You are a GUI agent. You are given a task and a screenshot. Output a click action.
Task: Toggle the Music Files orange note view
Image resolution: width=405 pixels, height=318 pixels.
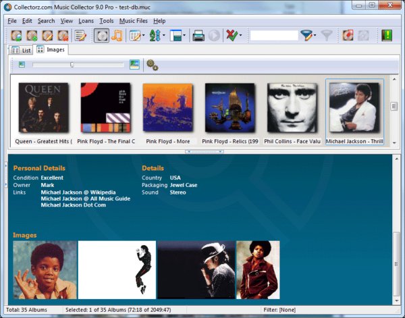tap(117, 36)
